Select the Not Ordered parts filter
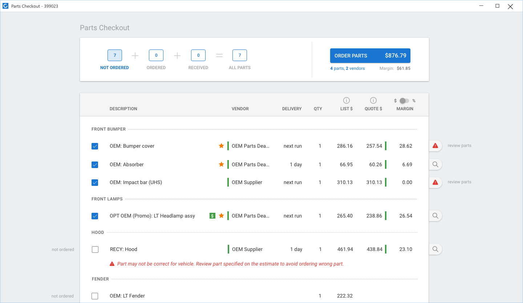This screenshot has width=523, height=303. point(115,56)
